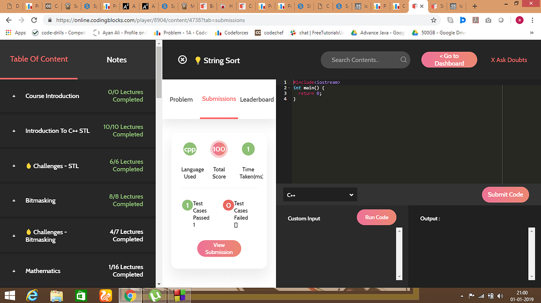Screen dimensions: 541x303
Task: Click the bookmark star in the address bar
Action: point(434,20)
